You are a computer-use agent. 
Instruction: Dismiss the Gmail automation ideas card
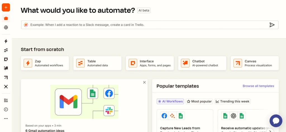tap(144, 82)
